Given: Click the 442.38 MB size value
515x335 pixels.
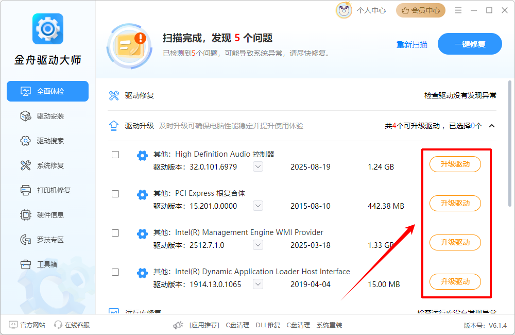Looking at the screenshot, I should point(386,206).
